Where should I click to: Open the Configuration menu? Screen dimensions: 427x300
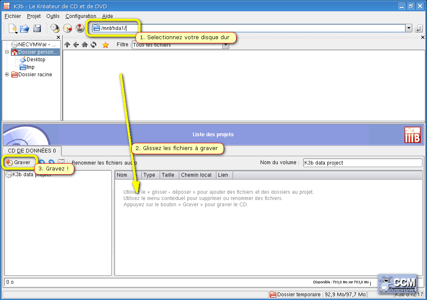point(81,16)
